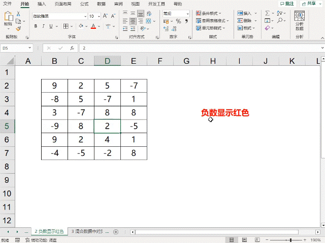Click the align right icon

(141, 21)
